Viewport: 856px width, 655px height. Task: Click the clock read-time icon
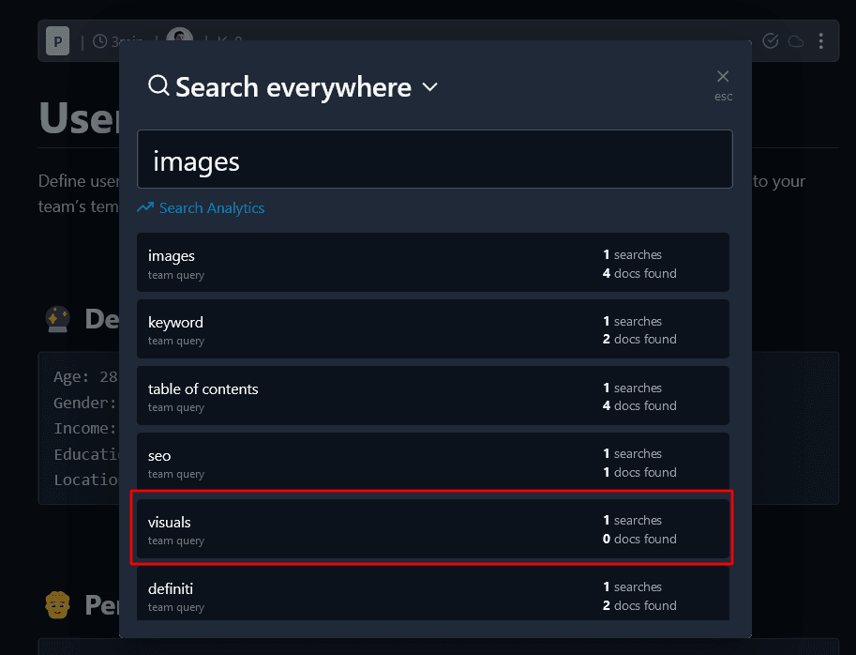click(99, 41)
